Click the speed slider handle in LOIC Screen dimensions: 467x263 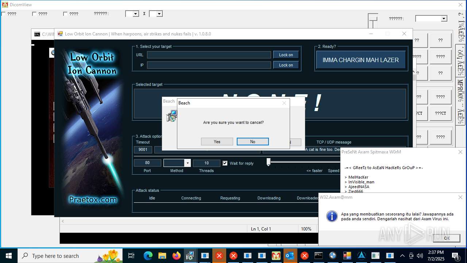click(x=269, y=162)
